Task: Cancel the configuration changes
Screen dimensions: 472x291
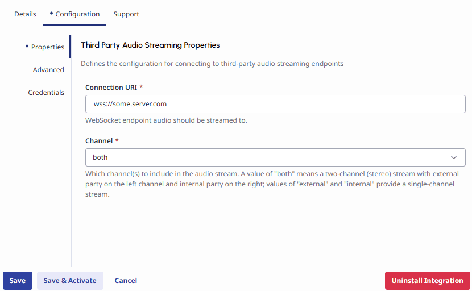Action: coord(126,281)
